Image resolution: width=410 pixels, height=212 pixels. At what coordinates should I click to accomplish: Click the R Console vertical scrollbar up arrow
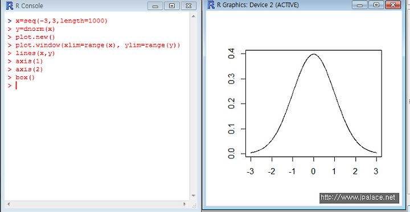coord(194,16)
